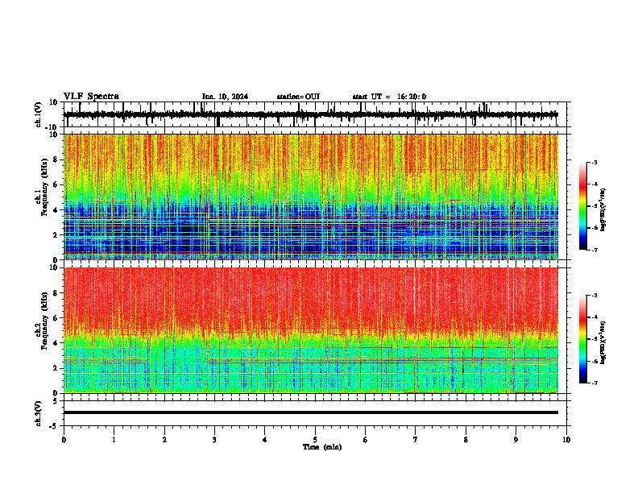Click the ch.1 "Frequency (kHz)" axis label
The image size is (638, 493).
click(x=44, y=188)
